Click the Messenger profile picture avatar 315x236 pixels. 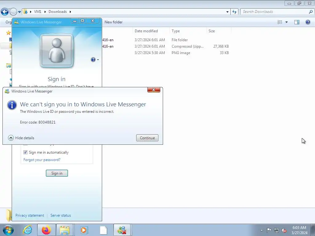57,51
